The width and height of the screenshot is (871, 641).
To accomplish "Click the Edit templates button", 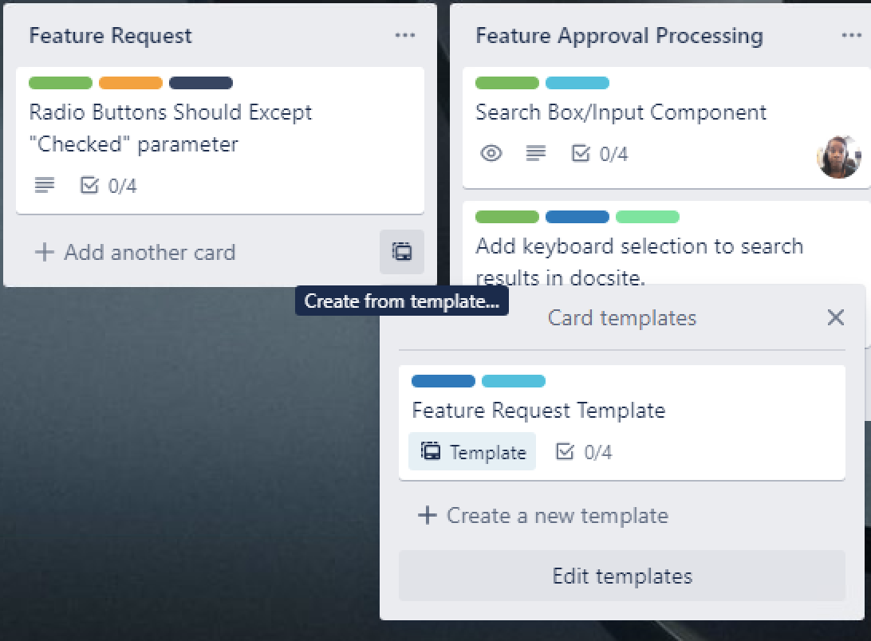I will (622, 576).
